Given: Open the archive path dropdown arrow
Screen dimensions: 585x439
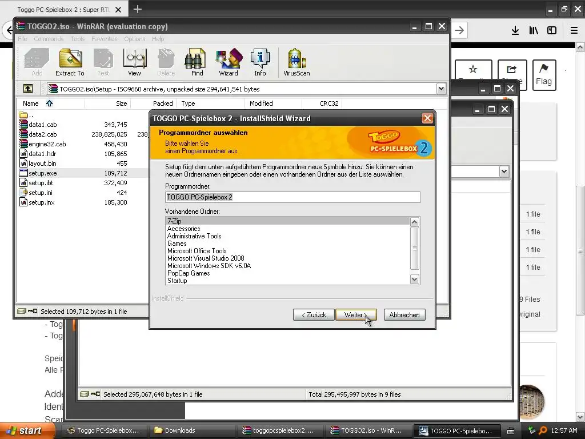Looking at the screenshot, I should click(442, 89).
